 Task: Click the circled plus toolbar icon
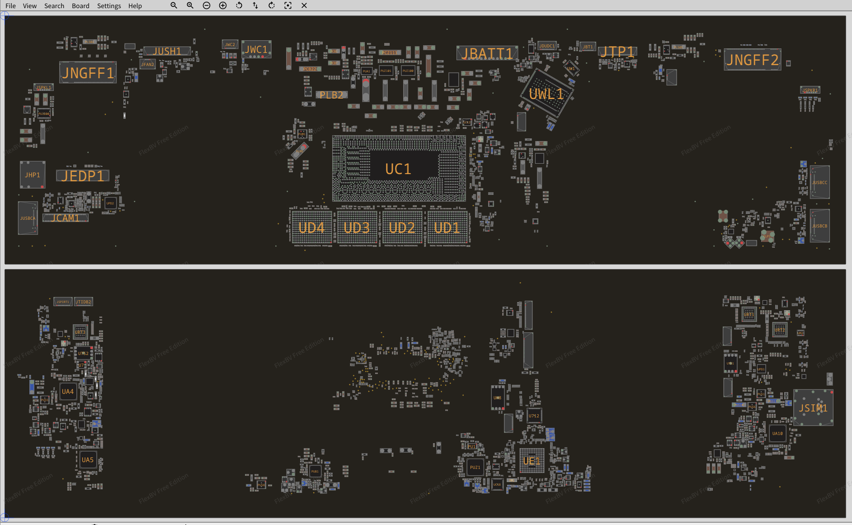pos(223,5)
